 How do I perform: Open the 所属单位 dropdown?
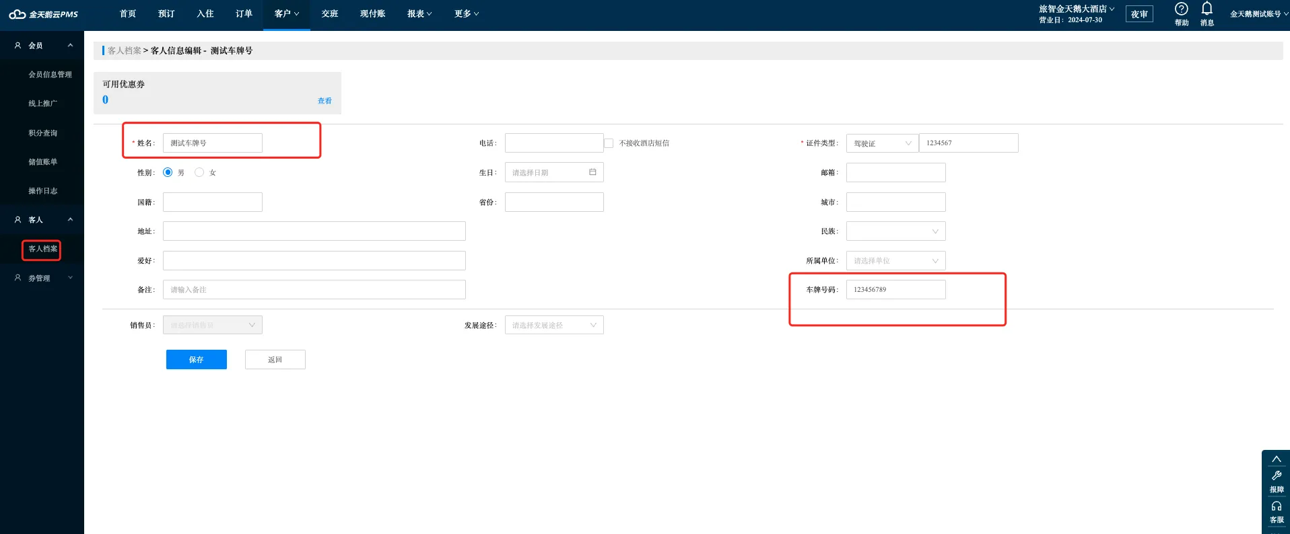click(895, 260)
